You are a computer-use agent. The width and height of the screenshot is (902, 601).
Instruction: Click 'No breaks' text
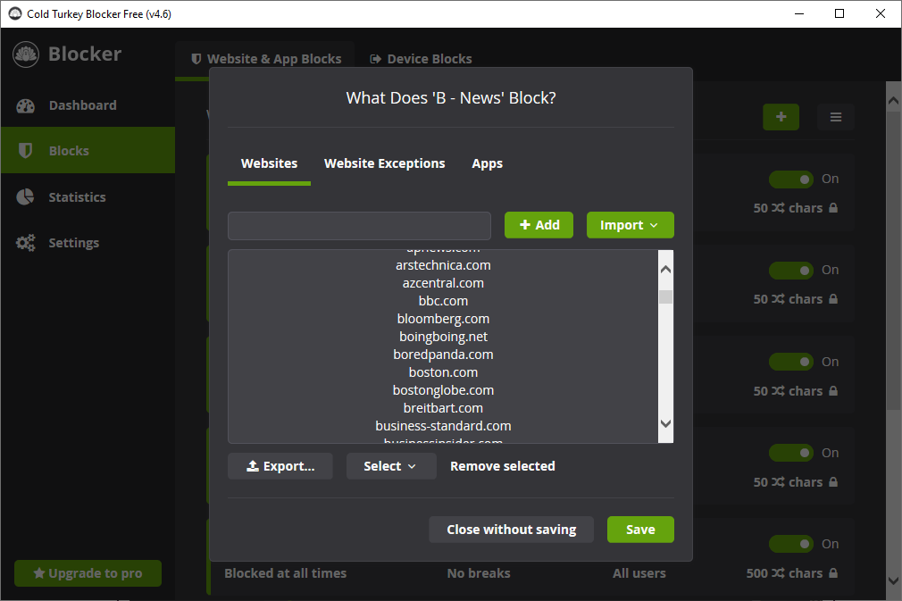479,573
